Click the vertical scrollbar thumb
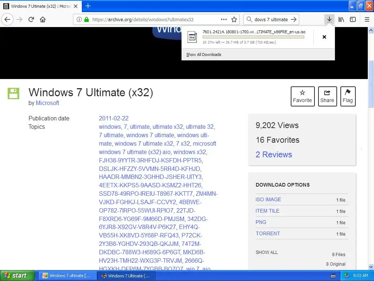The image size is (374, 281). [371, 84]
